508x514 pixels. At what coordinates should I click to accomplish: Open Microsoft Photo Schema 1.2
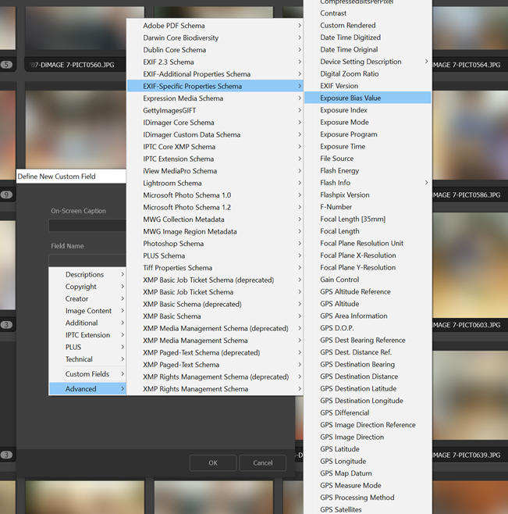pyautogui.click(x=215, y=208)
